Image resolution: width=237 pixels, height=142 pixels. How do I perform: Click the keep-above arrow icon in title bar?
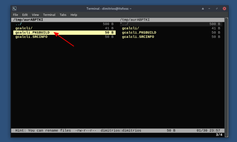[203, 9]
